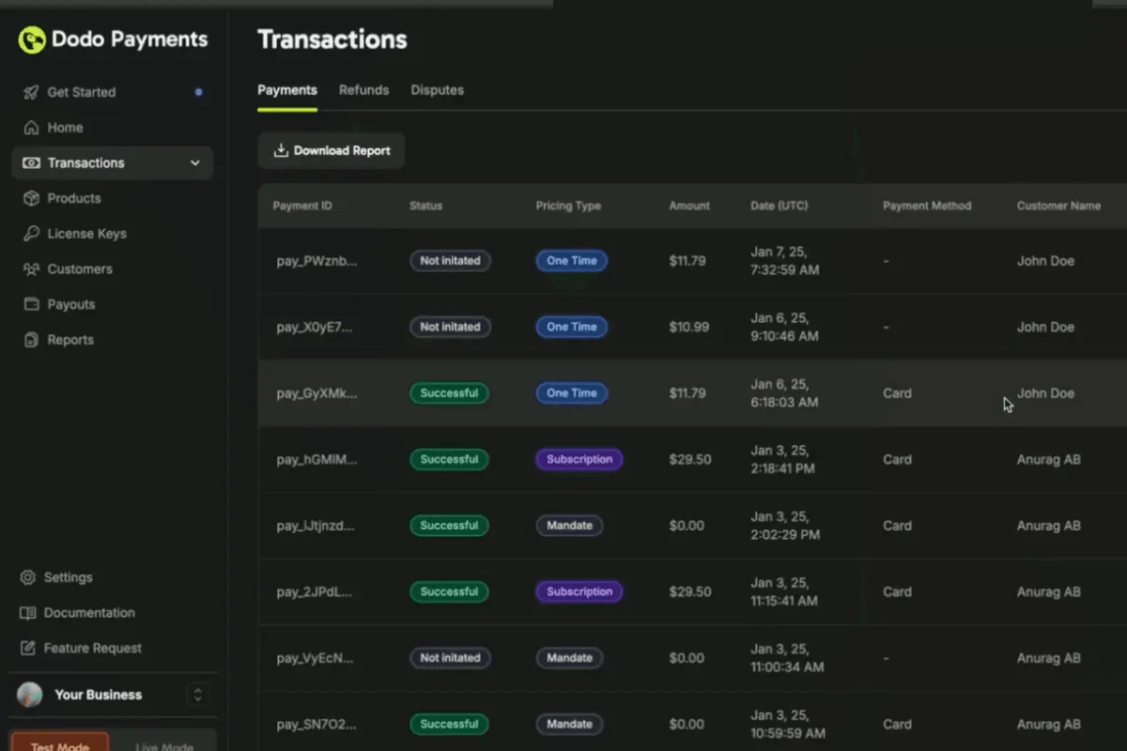The height and width of the screenshot is (751, 1127).
Task: Click the Payouts wallet icon
Action: click(31, 305)
